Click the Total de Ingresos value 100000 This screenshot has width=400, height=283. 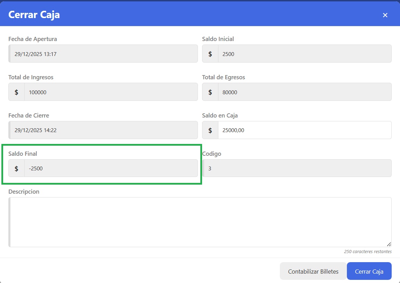pyautogui.click(x=111, y=92)
